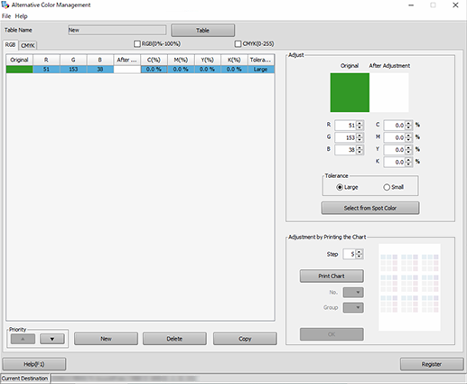The width and height of the screenshot is (467, 384).
Task: Click the green Original color swatch
Action: [x=350, y=93]
